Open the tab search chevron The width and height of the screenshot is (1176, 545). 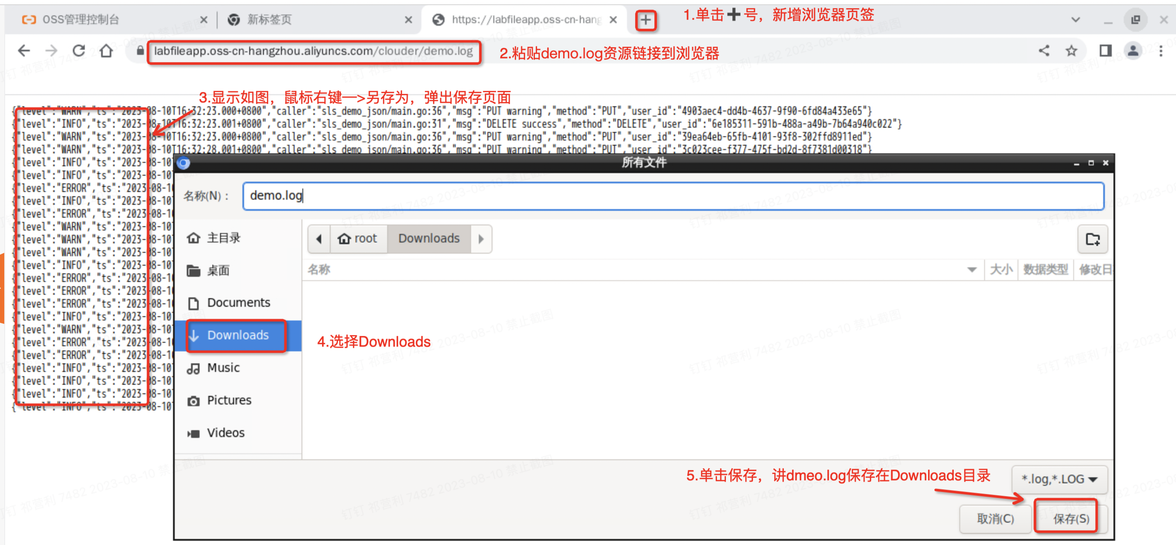[x=1075, y=20]
